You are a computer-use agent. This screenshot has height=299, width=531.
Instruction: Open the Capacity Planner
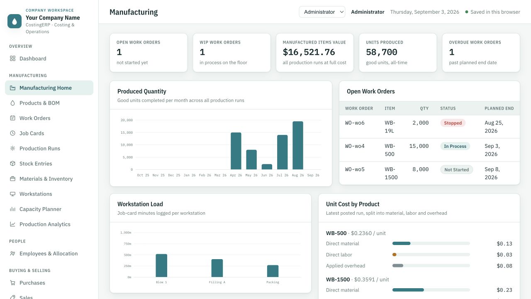pos(49,209)
